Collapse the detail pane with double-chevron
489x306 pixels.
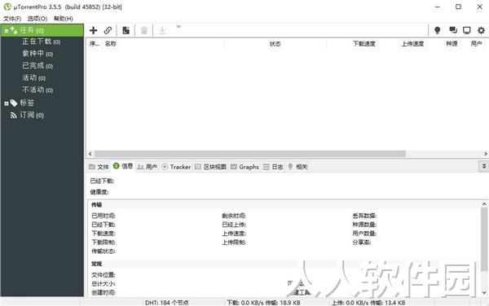(483, 166)
